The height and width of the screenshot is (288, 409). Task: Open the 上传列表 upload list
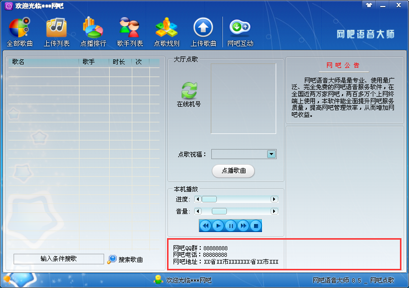(57, 32)
